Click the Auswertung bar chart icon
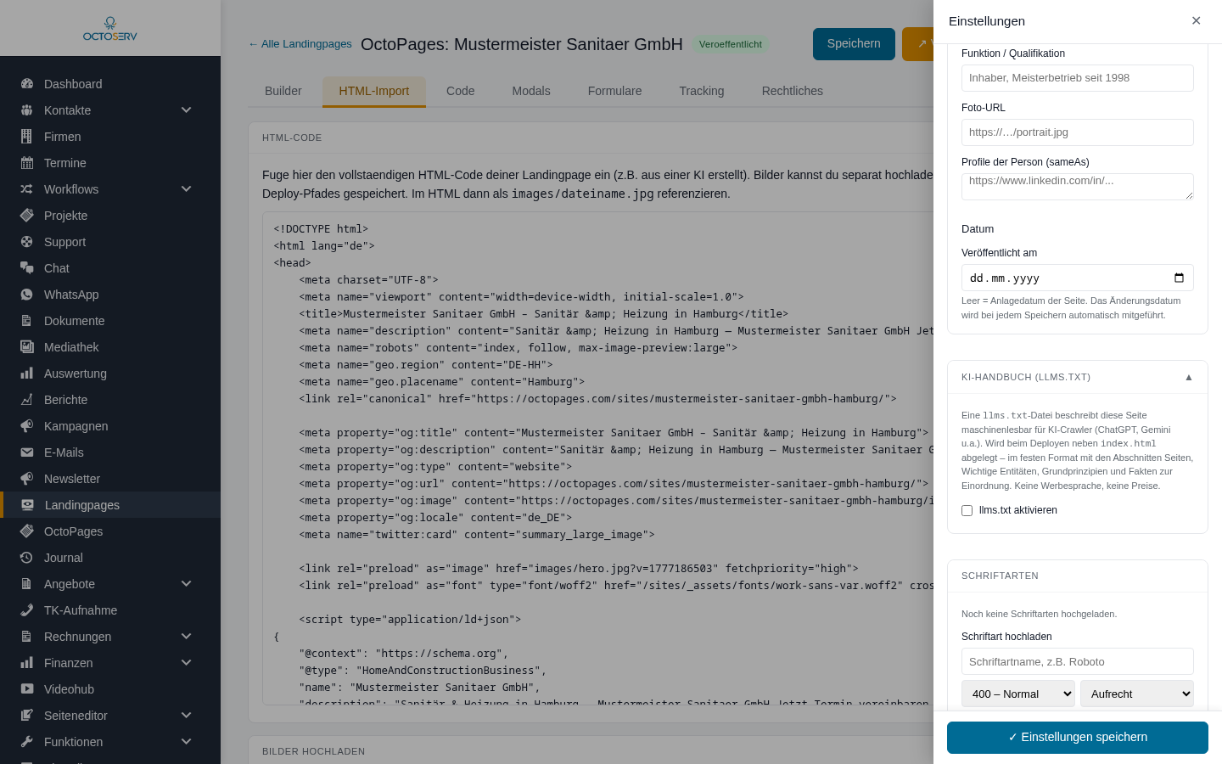This screenshot has height=764, width=1222. pos(27,374)
